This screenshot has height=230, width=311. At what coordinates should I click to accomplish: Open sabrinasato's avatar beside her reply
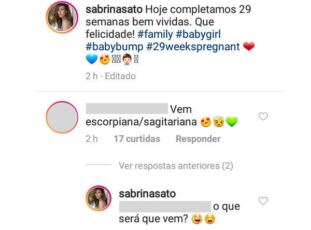(x=98, y=198)
